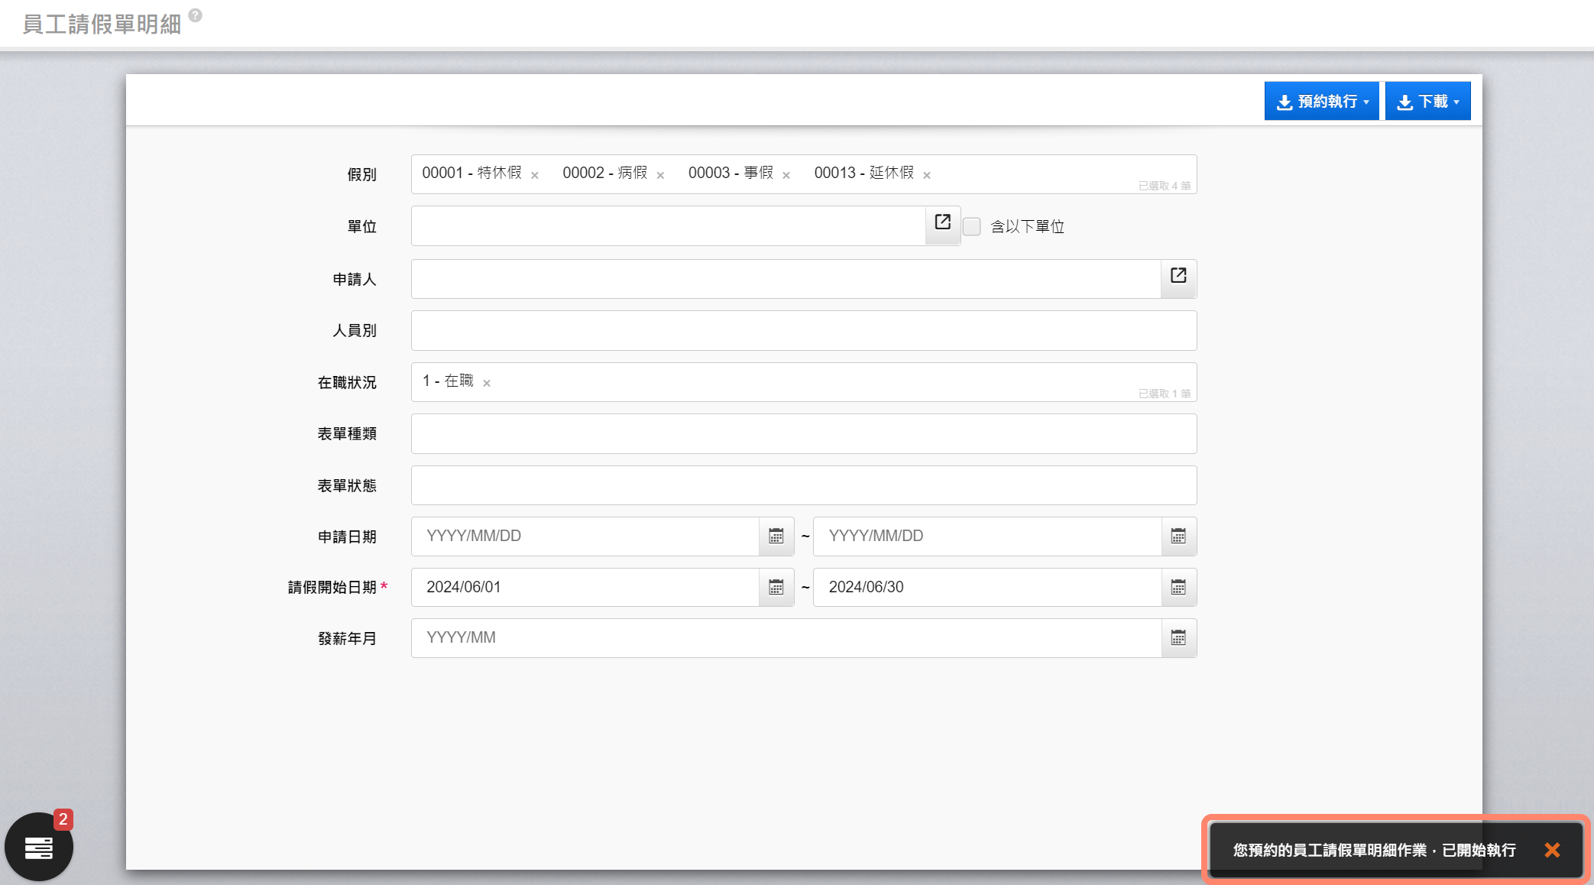
Task: Remove the 1 - 在職 status tag
Action: [487, 384]
